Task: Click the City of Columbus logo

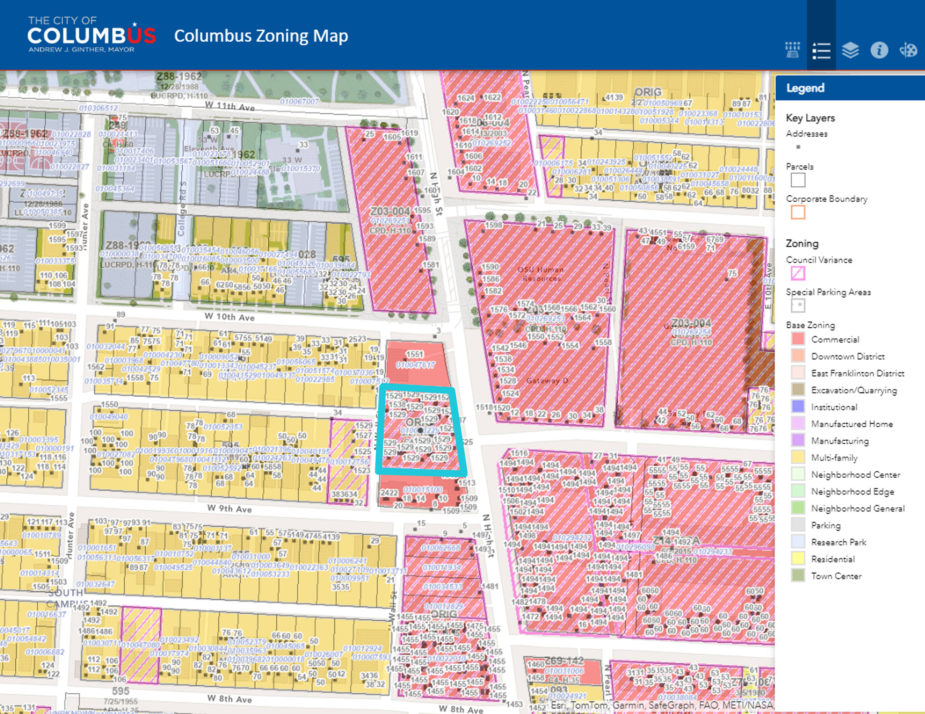Action: click(91, 35)
